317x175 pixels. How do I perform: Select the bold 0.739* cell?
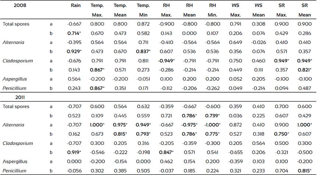211,116
